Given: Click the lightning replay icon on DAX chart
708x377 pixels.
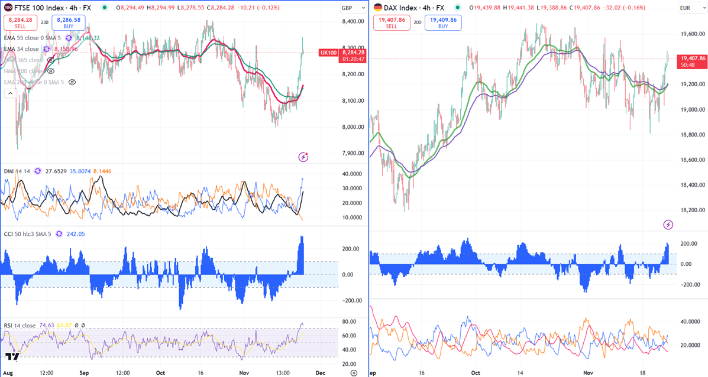Looking at the screenshot, I should pyautogui.click(x=668, y=225).
